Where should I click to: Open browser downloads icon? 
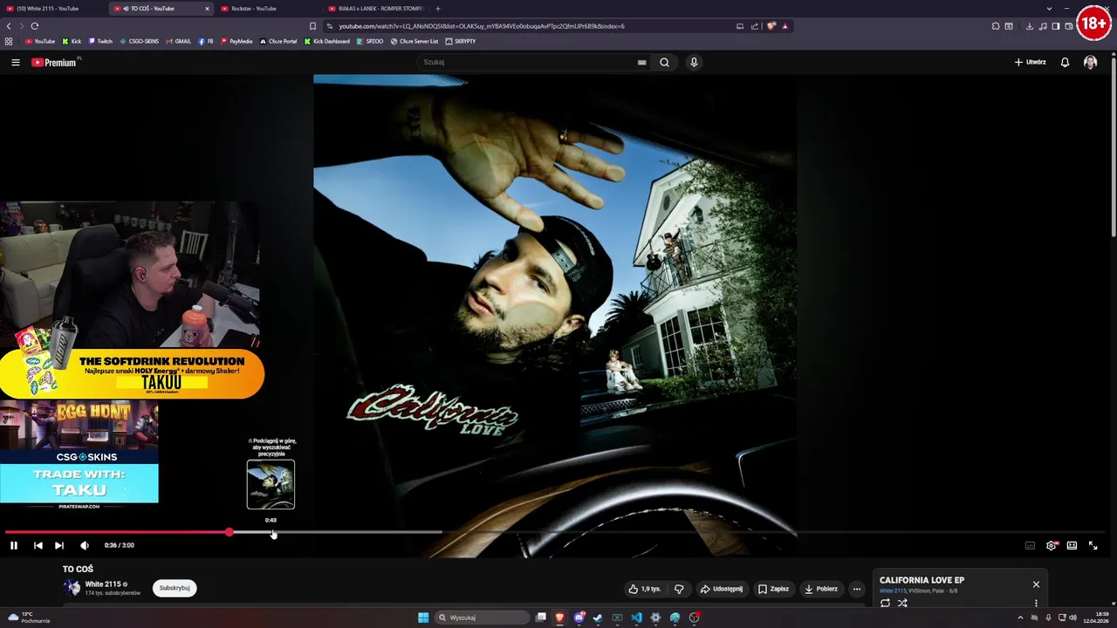coord(1030,26)
